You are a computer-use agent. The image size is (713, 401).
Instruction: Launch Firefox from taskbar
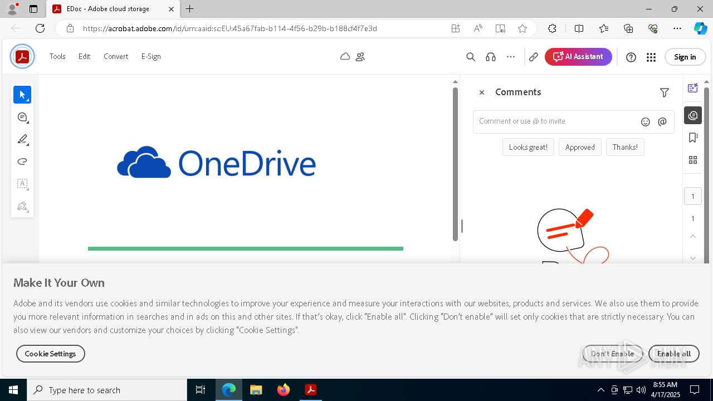[x=284, y=390]
